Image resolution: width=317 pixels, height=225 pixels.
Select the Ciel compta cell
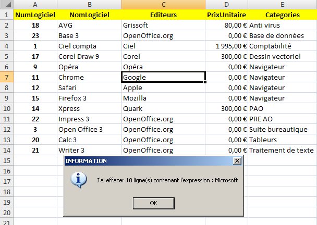(x=89, y=46)
